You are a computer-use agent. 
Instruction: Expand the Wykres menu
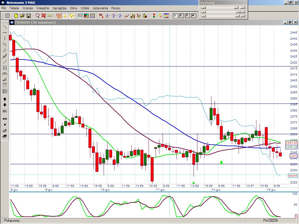click(27, 8)
